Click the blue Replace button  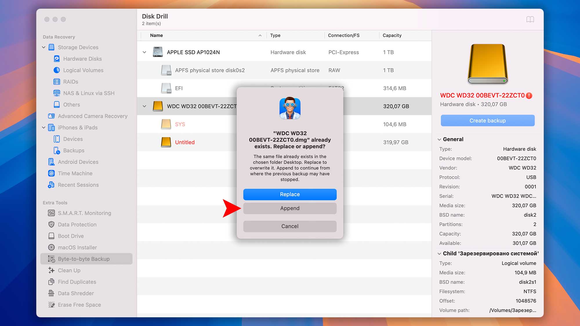pos(290,194)
